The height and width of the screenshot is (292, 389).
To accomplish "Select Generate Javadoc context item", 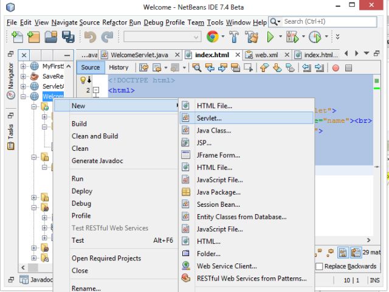I will [116, 161].
